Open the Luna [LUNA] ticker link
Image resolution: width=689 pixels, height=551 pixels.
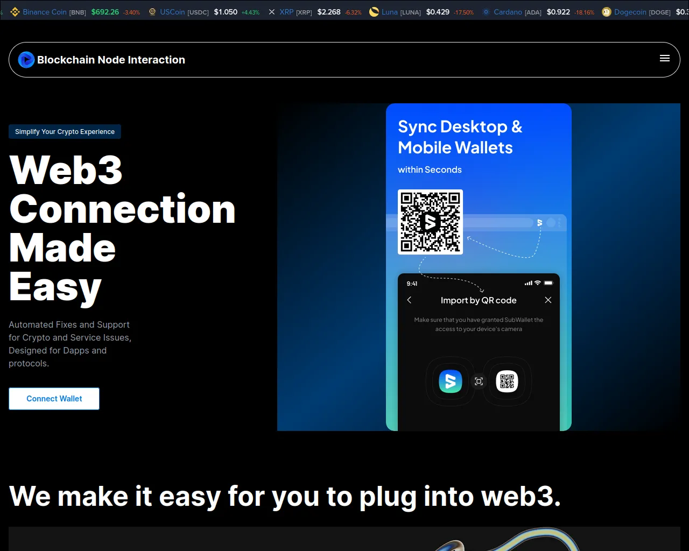(x=401, y=12)
